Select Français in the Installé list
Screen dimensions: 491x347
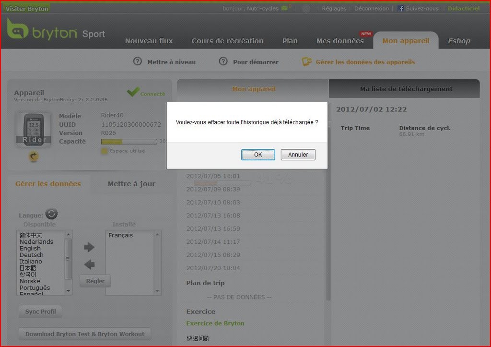(120, 235)
